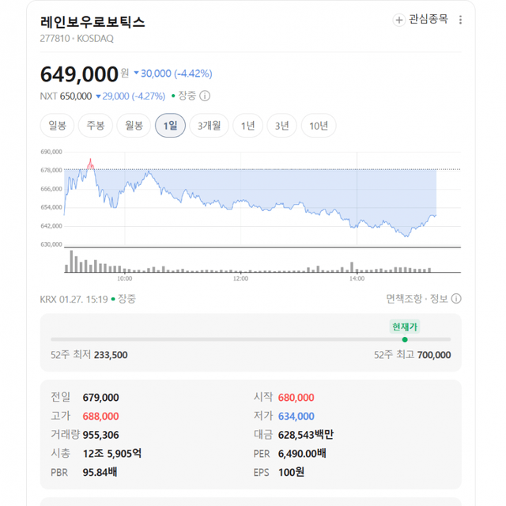The image size is (506, 506).
Task: Switch to the 주봉 weekly candle chart
Action: pos(96,125)
